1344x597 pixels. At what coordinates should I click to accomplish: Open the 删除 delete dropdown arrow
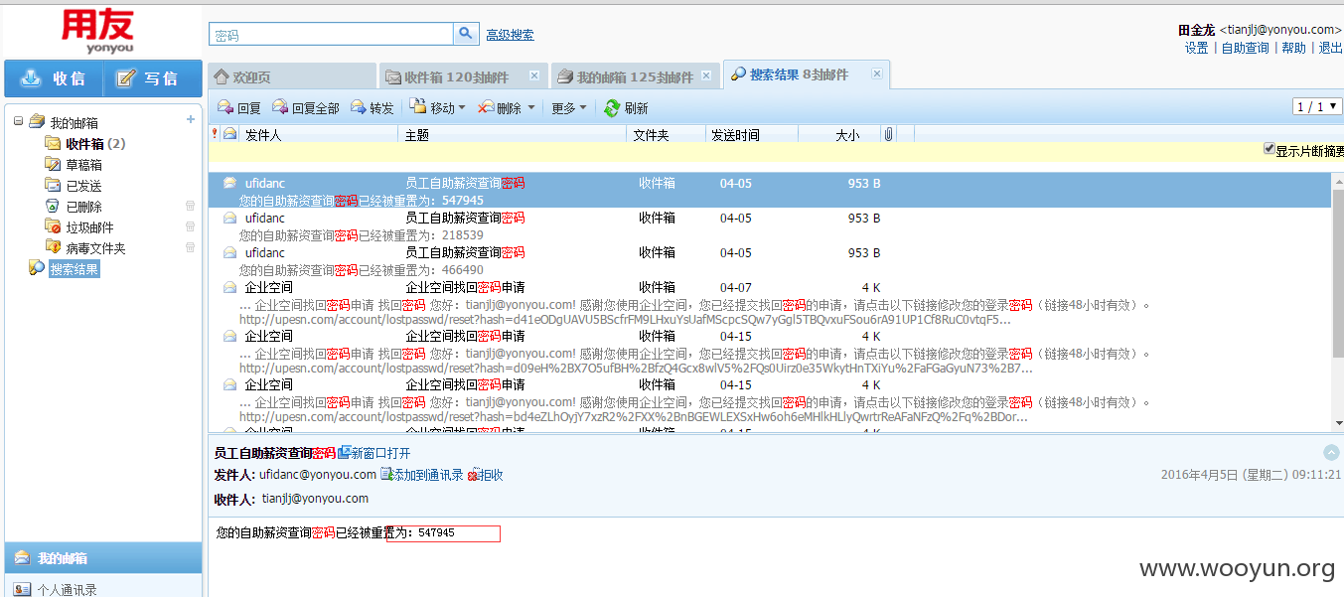[530, 108]
